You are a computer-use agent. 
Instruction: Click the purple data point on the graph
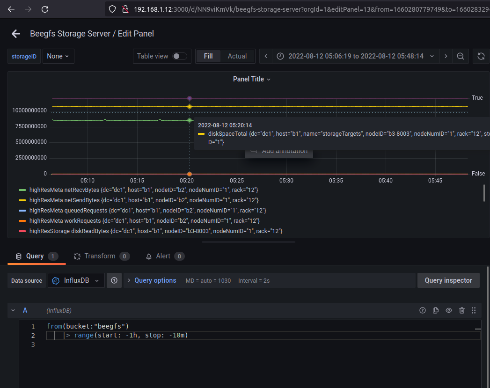pos(190,98)
